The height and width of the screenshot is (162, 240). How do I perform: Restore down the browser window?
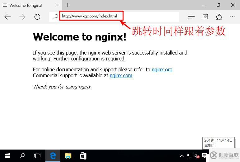(x=219, y=5)
